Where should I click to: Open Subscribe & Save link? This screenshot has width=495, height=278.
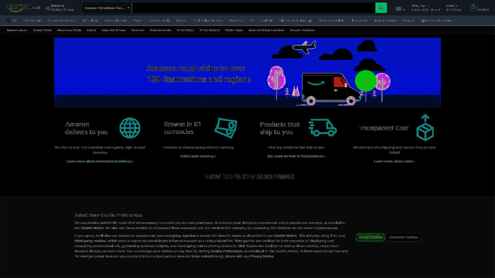(x=113, y=30)
